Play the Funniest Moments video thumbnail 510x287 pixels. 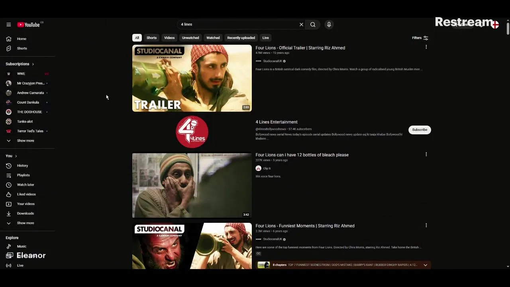(x=192, y=246)
